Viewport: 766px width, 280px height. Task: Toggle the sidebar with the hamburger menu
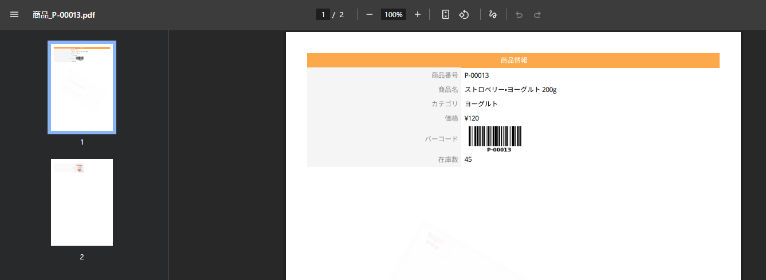click(14, 14)
